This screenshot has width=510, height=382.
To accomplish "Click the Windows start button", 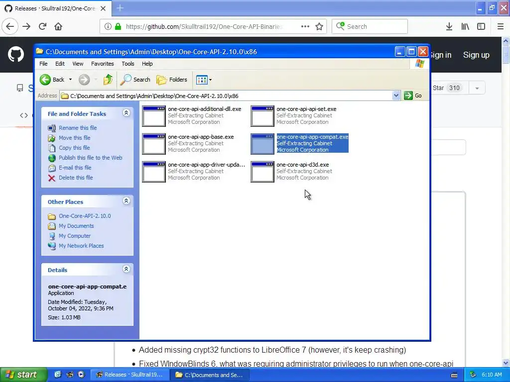I will click(x=23, y=375).
